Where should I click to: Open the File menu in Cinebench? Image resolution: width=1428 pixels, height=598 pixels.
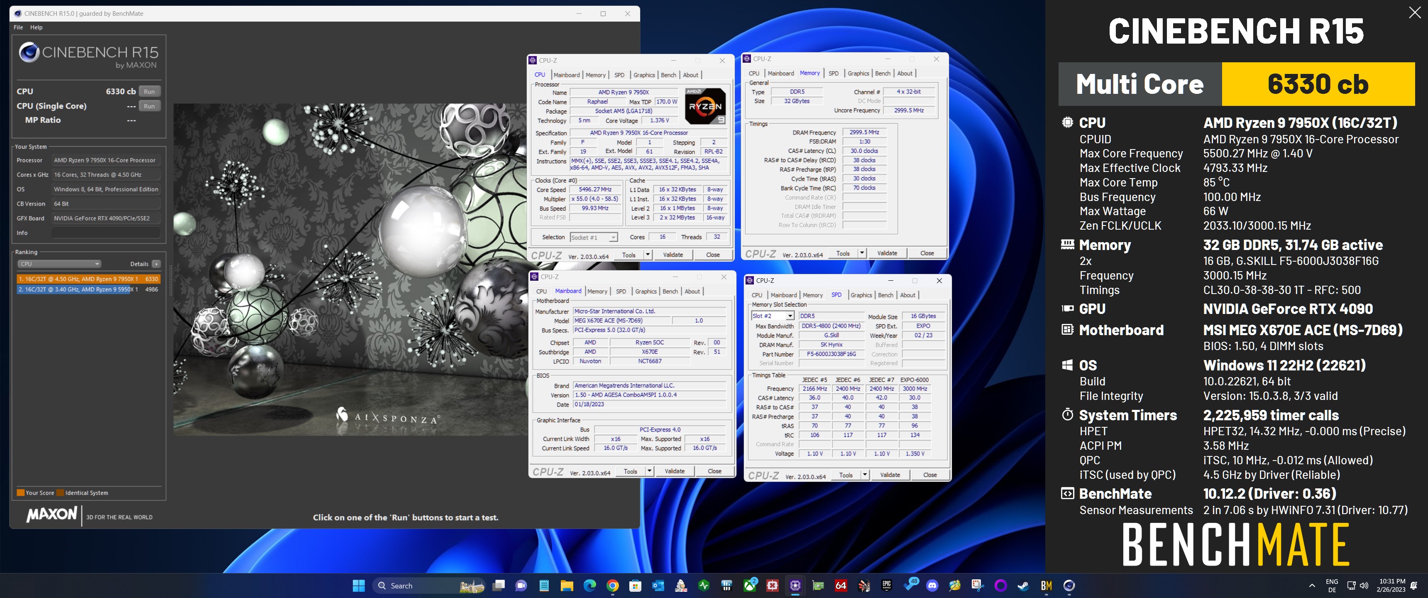point(18,27)
